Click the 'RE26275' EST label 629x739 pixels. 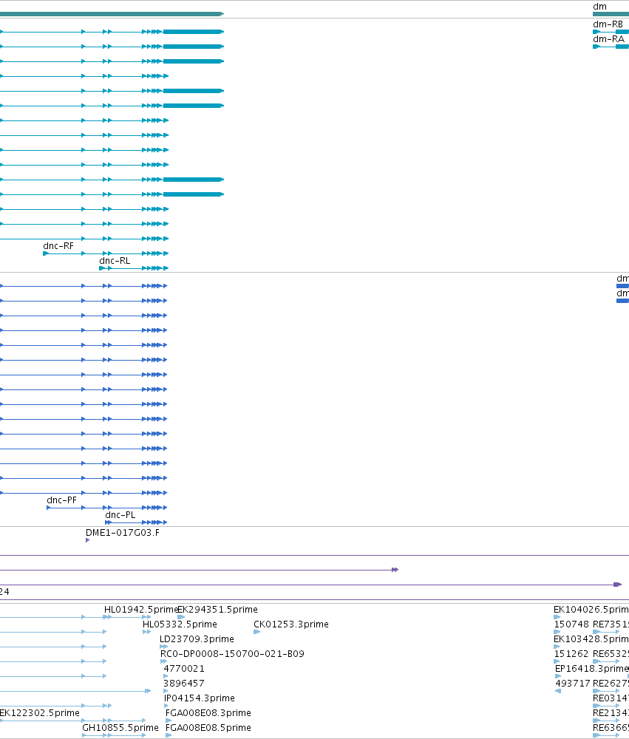pyautogui.click(x=611, y=684)
